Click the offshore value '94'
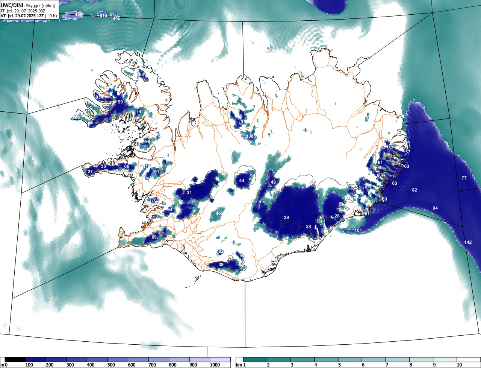This screenshot has height=368, width=481. [x=435, y=208]
